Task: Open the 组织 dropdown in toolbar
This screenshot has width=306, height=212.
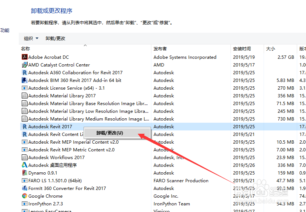Action: (x=31, y=38)
